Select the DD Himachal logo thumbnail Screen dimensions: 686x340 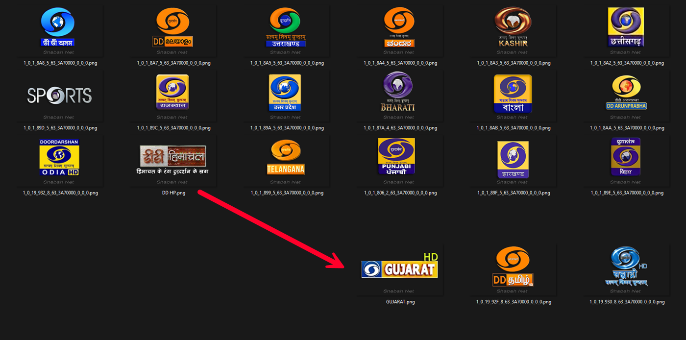coord(172,159)
